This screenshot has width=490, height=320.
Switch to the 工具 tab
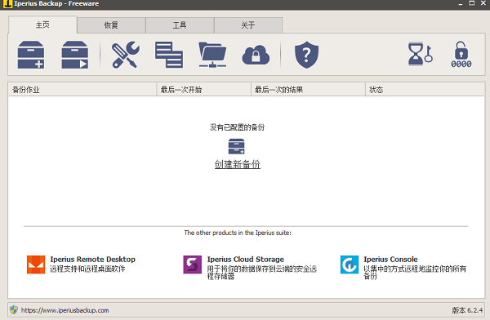[180, 25]
